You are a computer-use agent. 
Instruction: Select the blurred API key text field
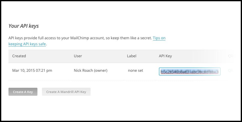tap(189, 71)
